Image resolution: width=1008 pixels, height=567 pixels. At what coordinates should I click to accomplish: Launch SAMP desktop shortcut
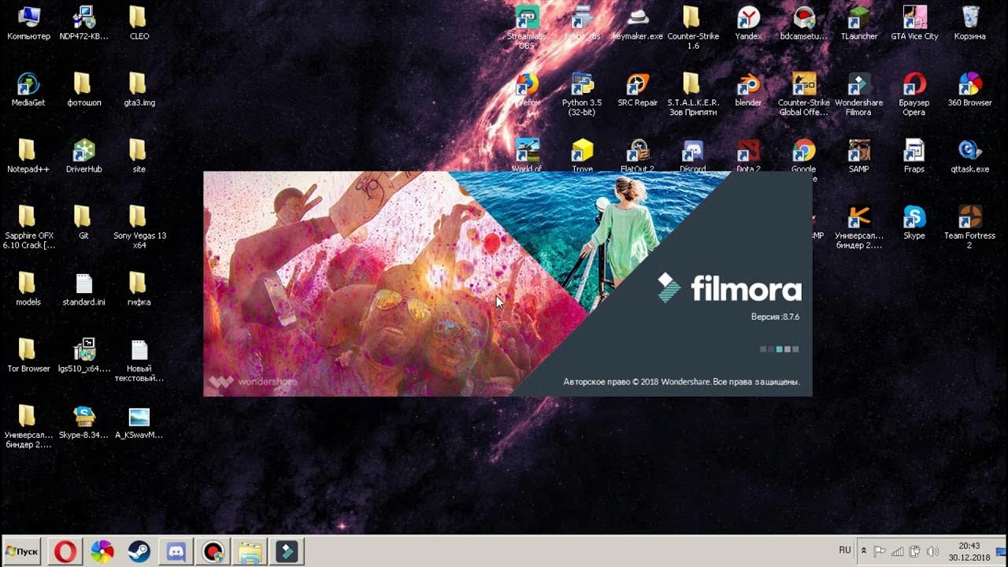[x=858, y=156]
